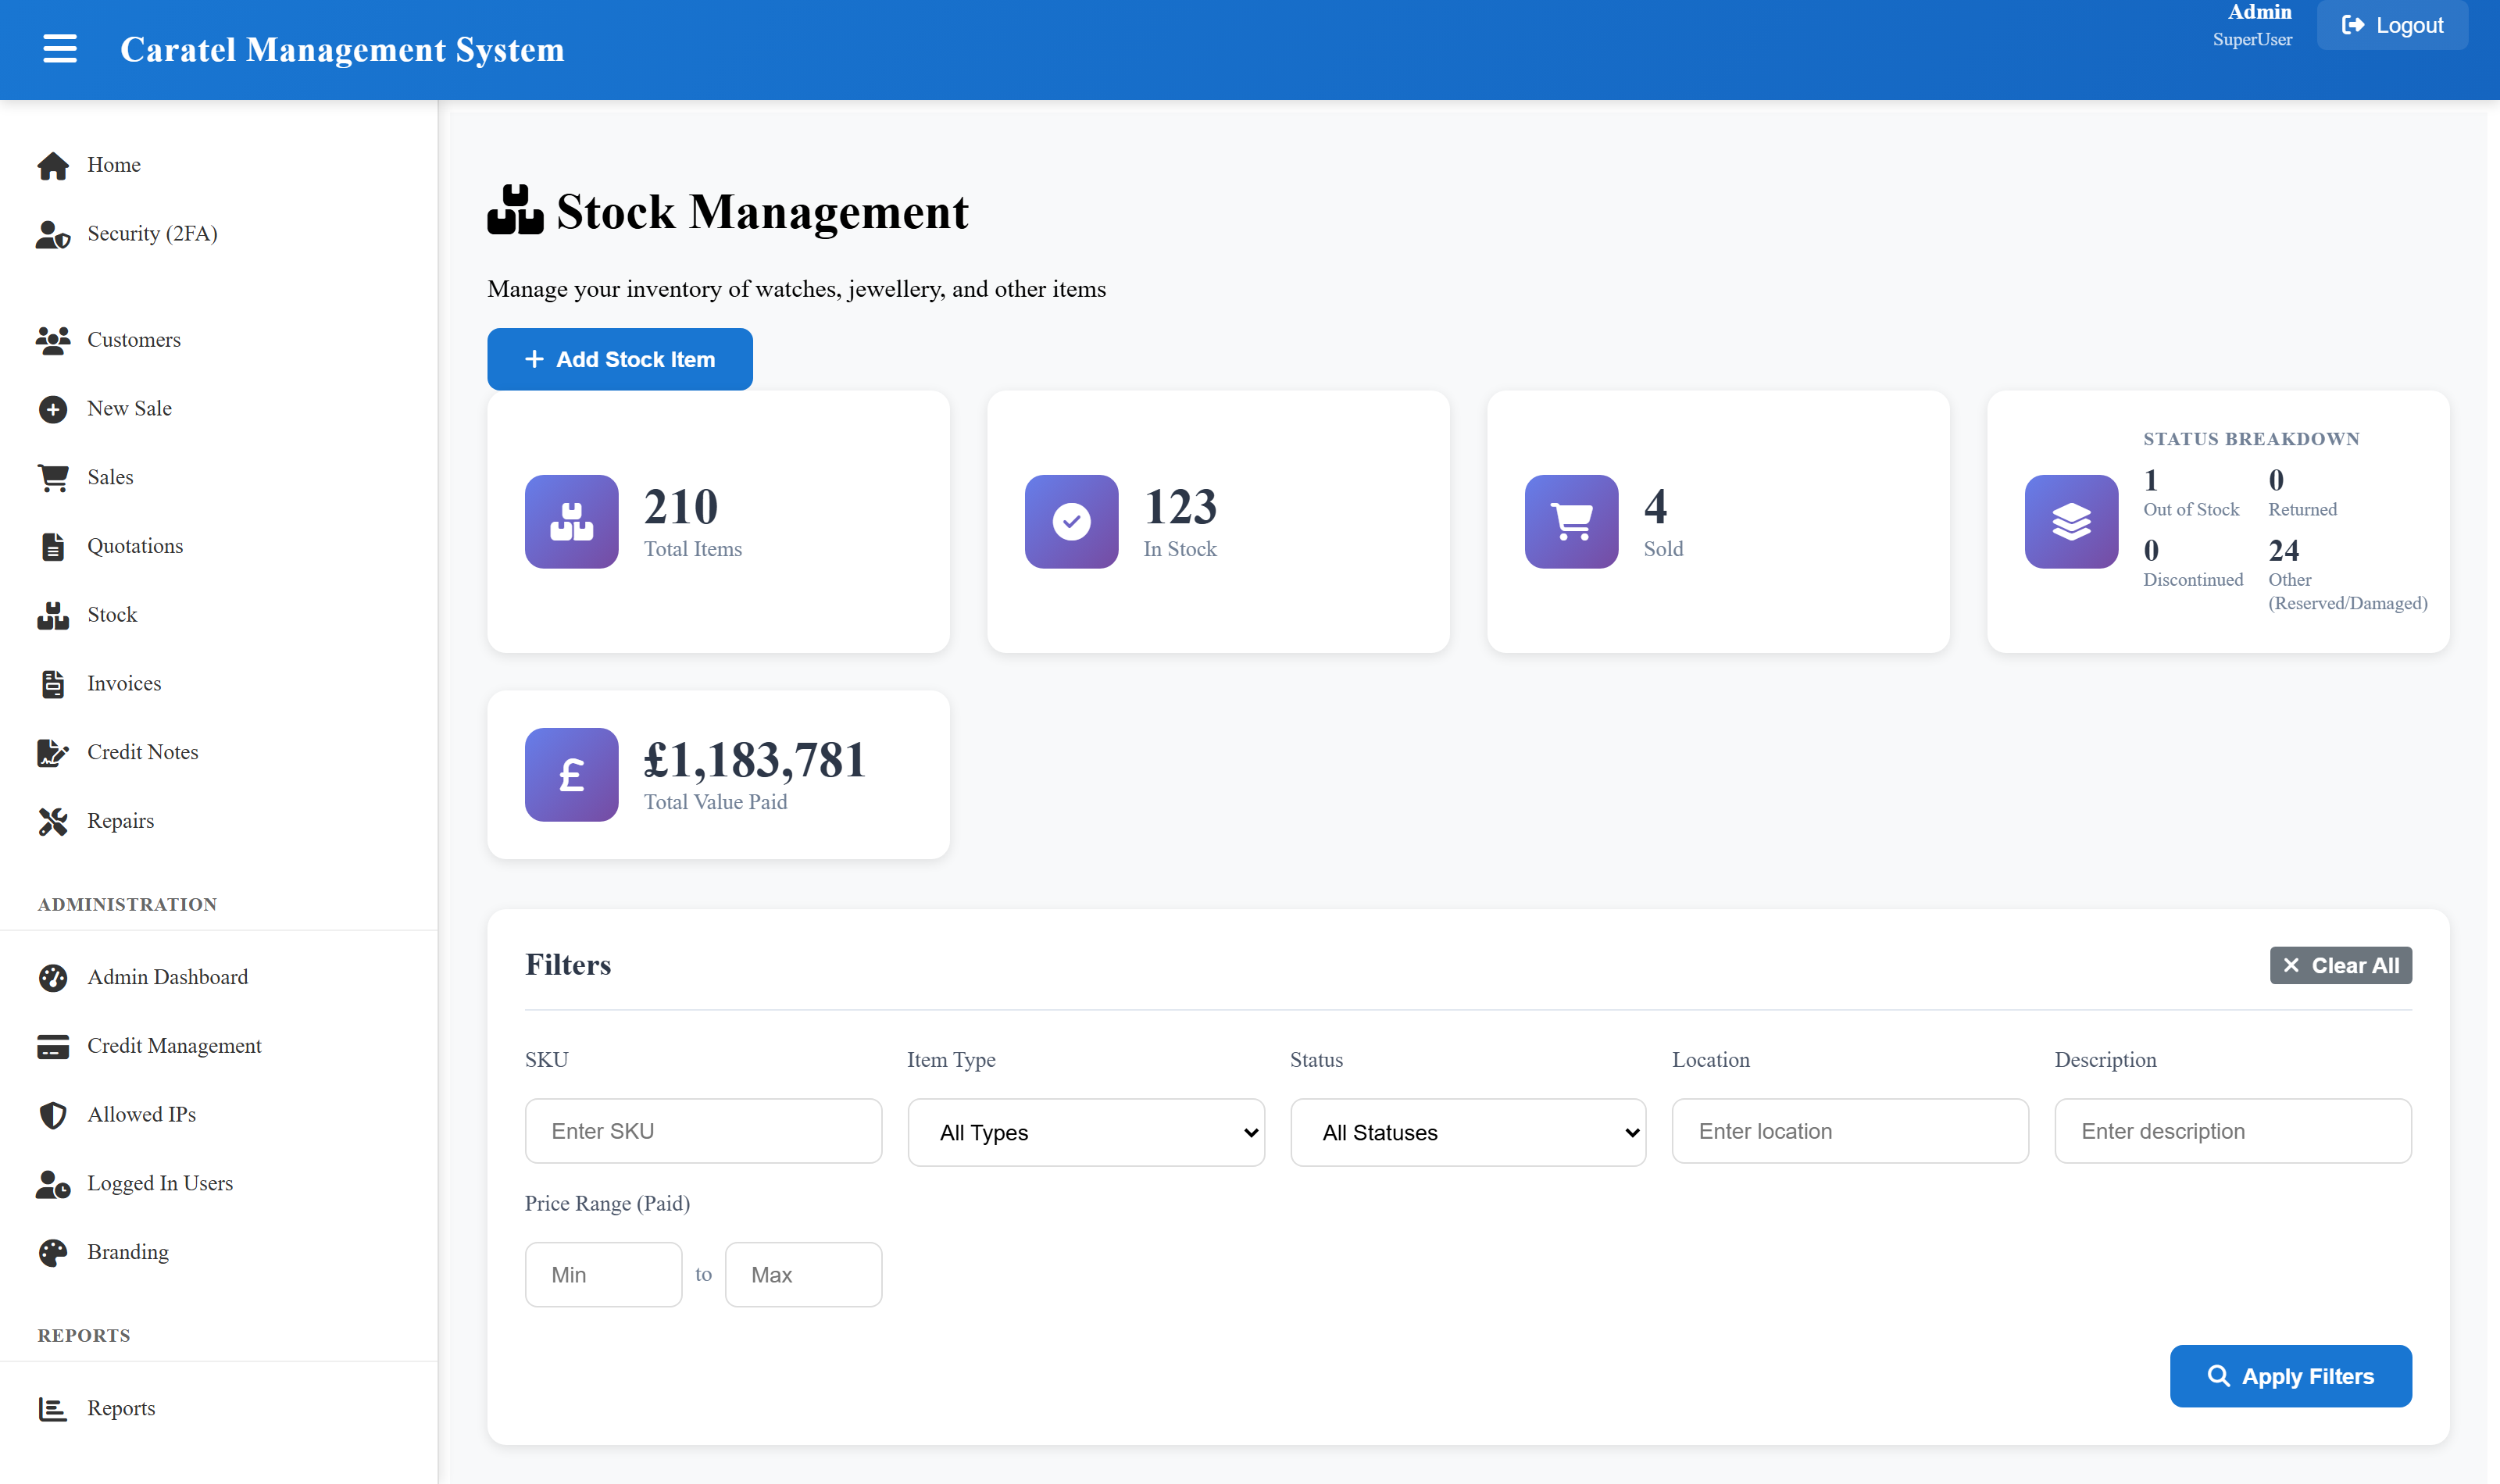Image resolution: width=2500 pixels, height=1484 pixels.
Task: Click the Stock Management heading boxes icon
Action: (515, 210)
